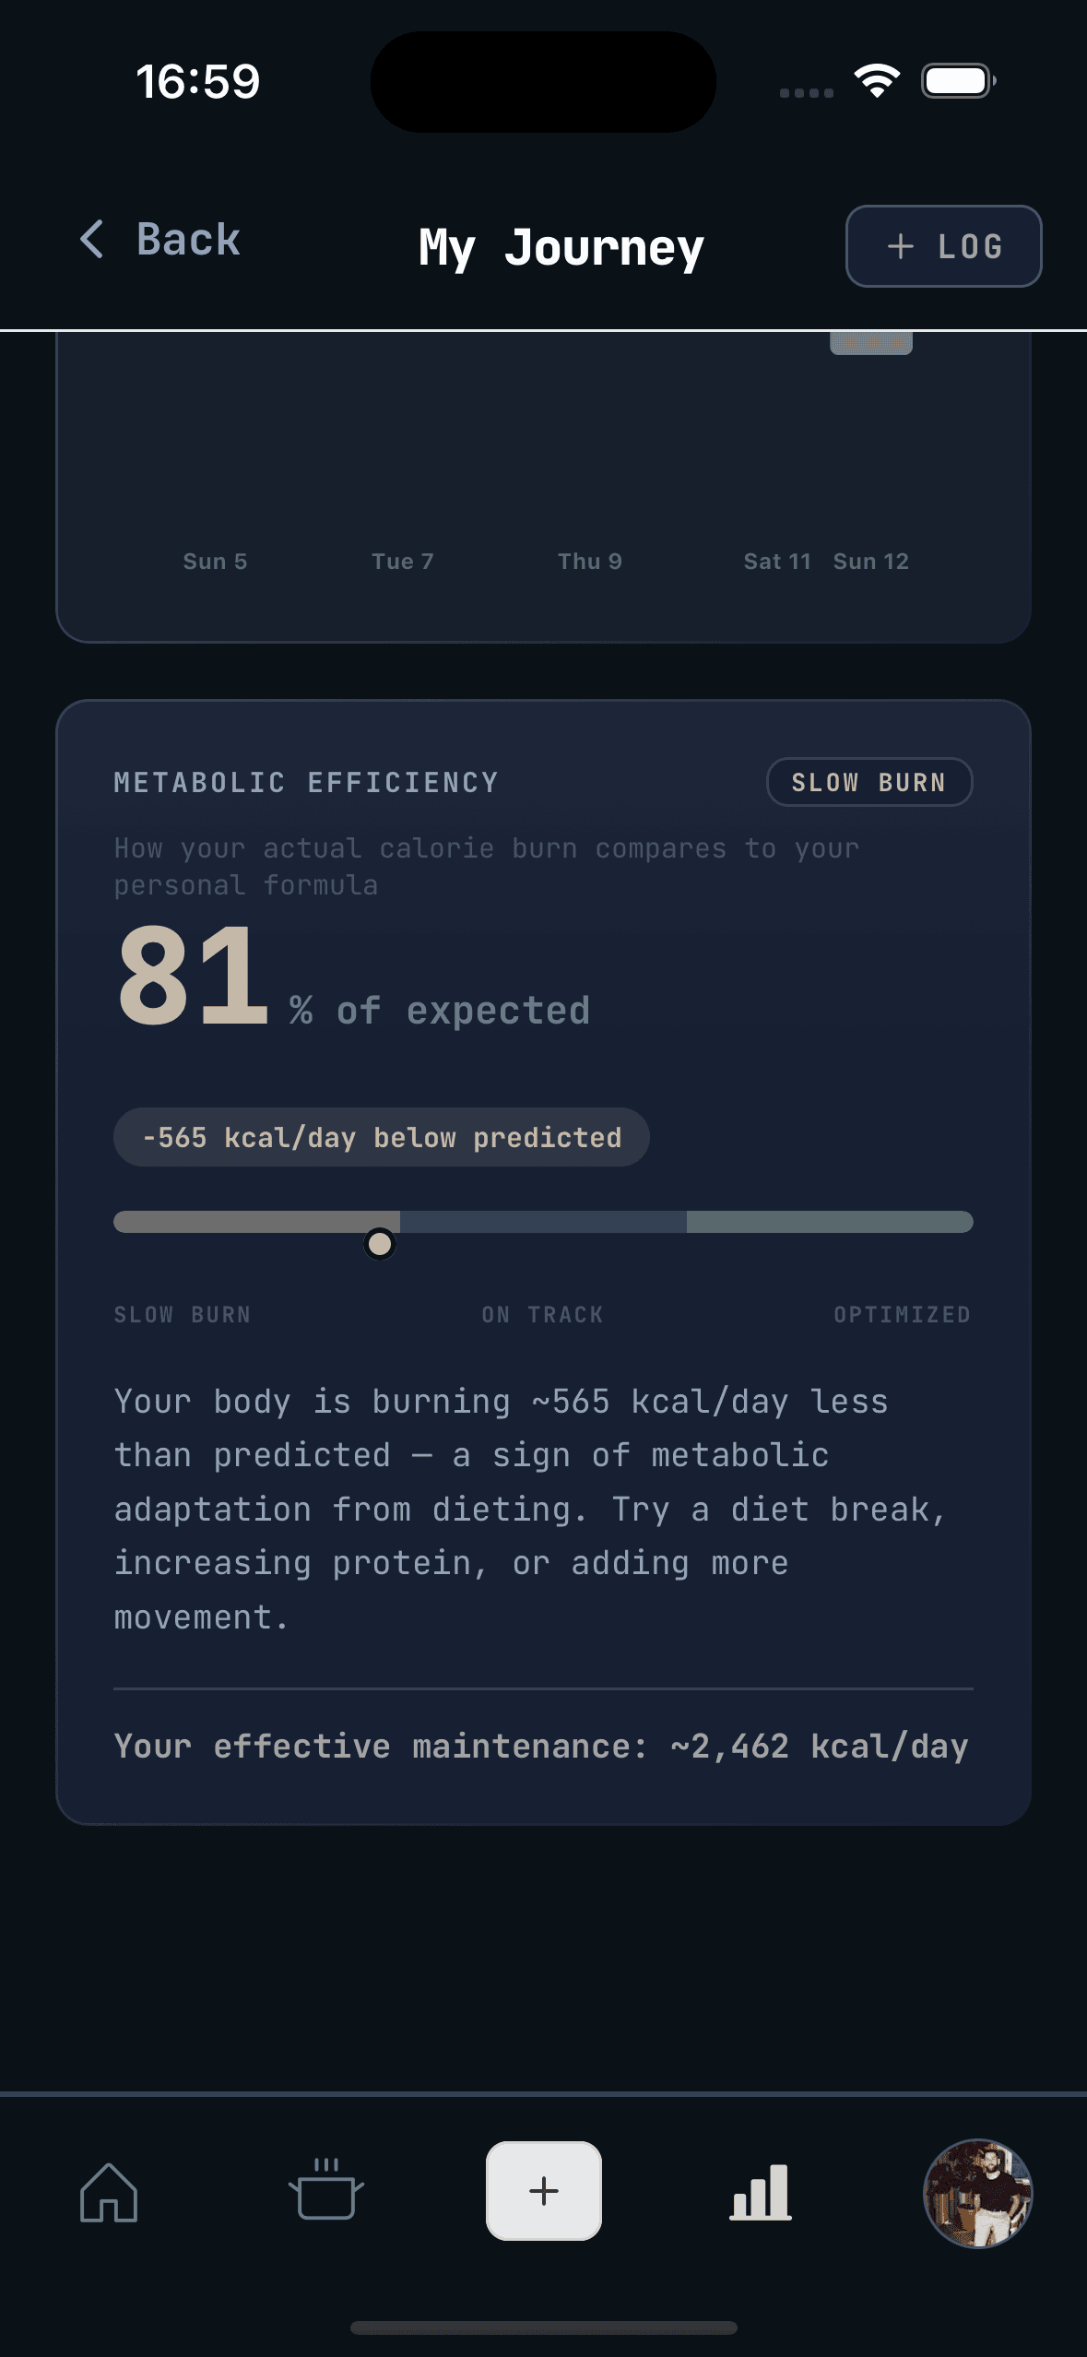Tap the Optimized segment of efficiency bar
1087x2357 pixels.
pos(830,1222)
